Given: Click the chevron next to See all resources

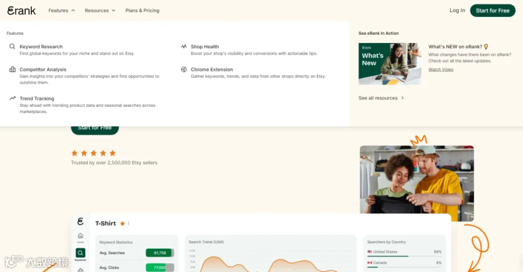Looking at the screenshot, I should [402, 98].
